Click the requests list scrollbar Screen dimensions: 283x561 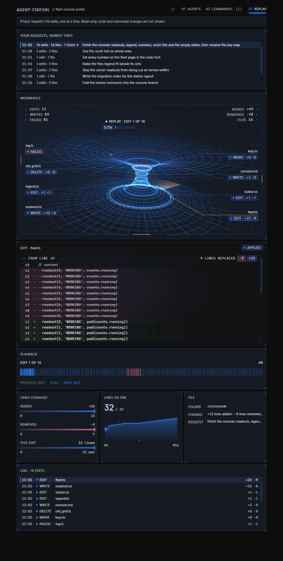tap(261, 60)
